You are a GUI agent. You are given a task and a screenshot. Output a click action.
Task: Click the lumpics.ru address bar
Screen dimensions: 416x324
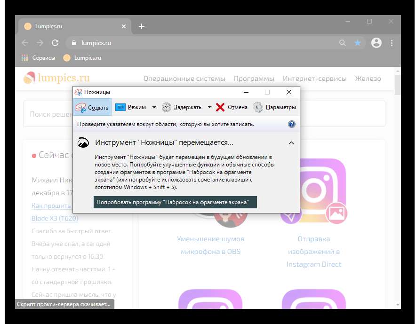(188, 43)
